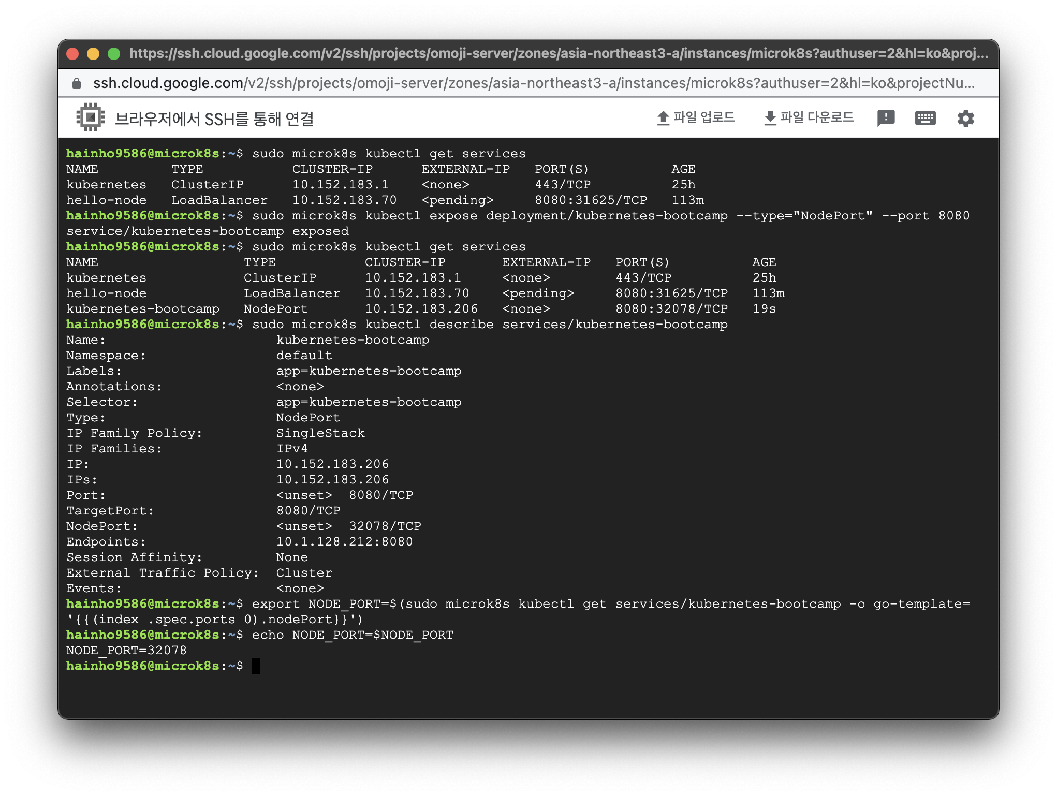Click the lock icon in address bar

point(77,83)
